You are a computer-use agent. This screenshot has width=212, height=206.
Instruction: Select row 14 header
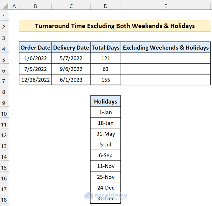pos(4,155)
